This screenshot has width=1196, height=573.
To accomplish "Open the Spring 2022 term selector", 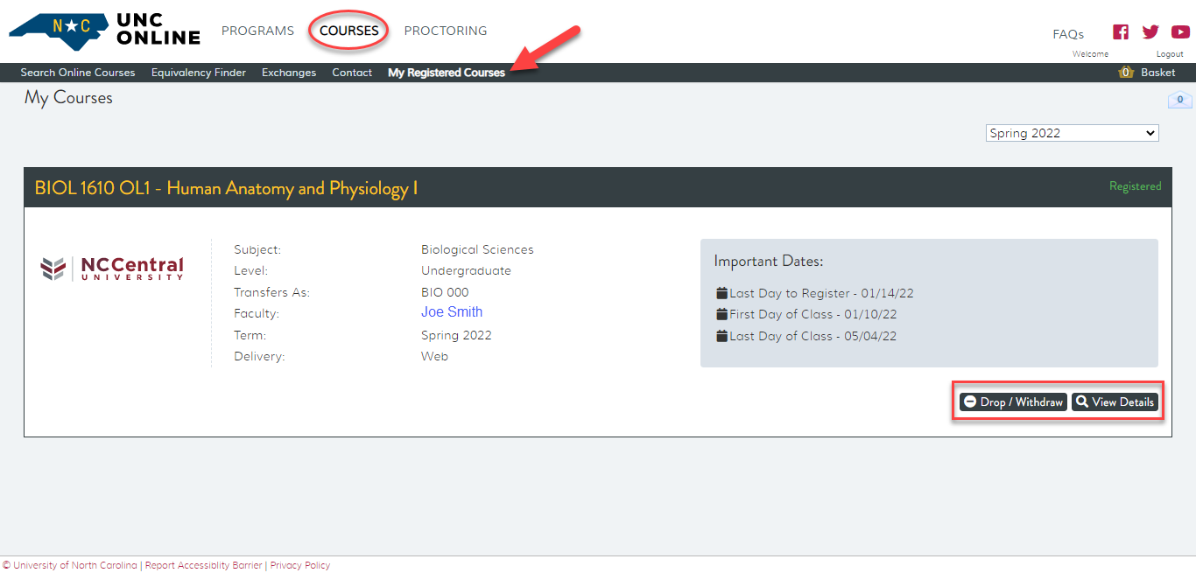I will [x=1071, y=132].
